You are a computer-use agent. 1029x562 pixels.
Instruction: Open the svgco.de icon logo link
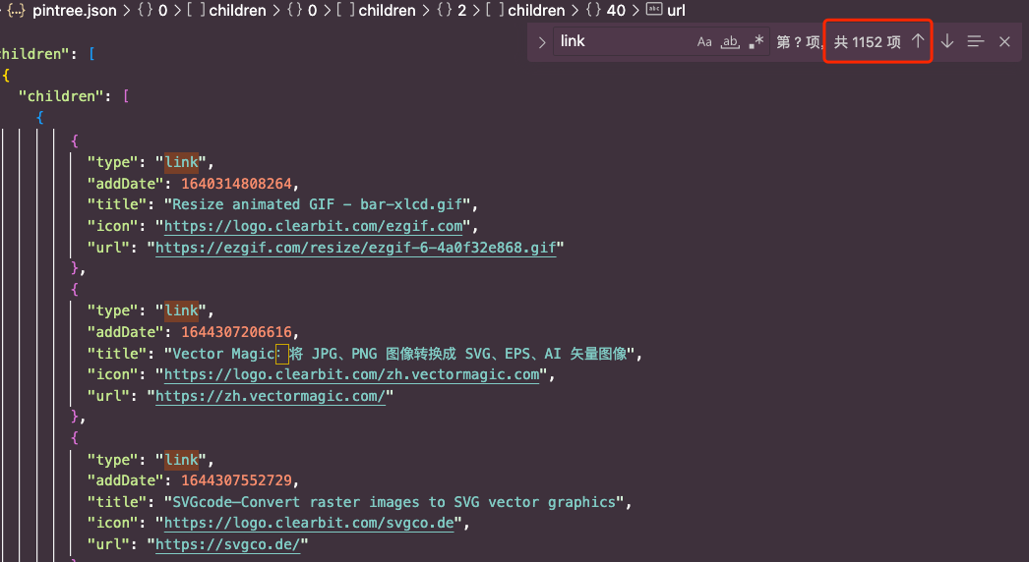point(309,523)
